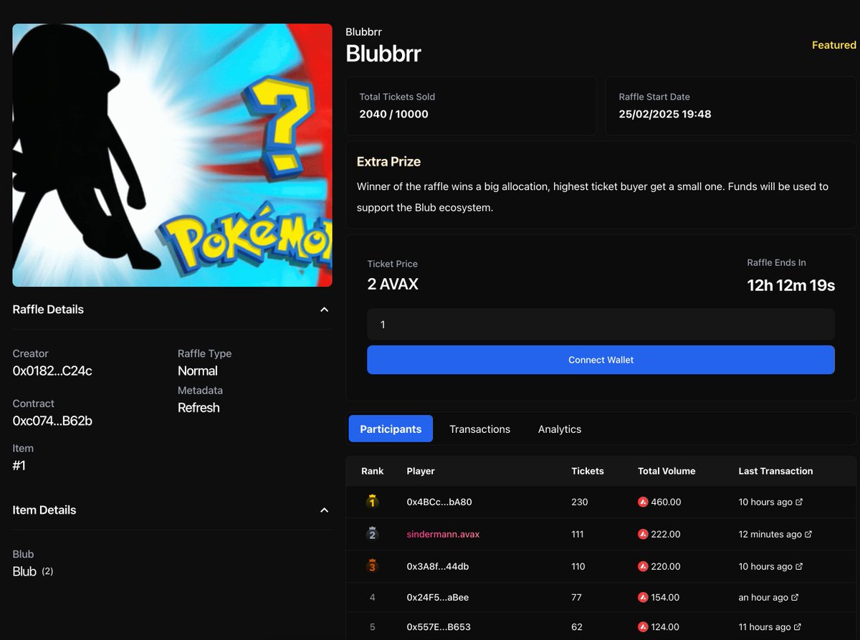Image resolution: width=860 pixels, height=640 pixels.
Task: Click the 2 AVAX ticket price
Action: click(x=393, y=284)
